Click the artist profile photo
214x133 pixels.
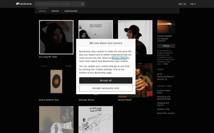pos(166,27)
